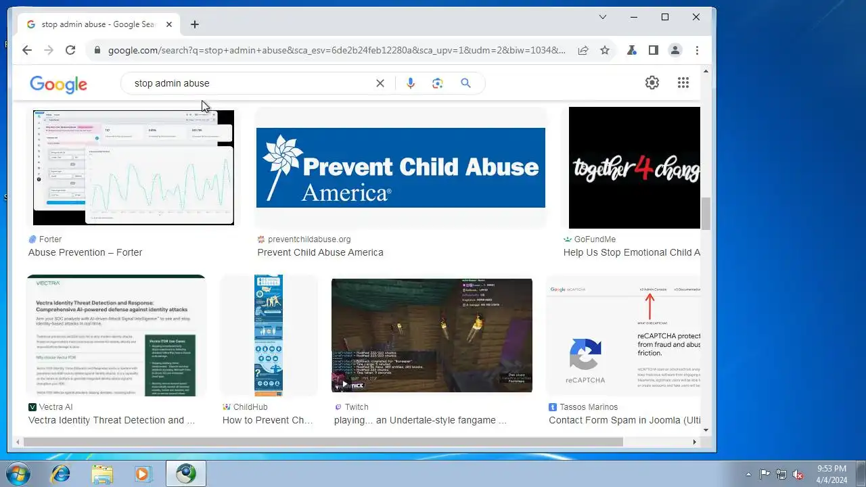This screenshot has height=487, width=866.
Task: Click the horizontal scrollbar thumb
Action: (323, 442)
